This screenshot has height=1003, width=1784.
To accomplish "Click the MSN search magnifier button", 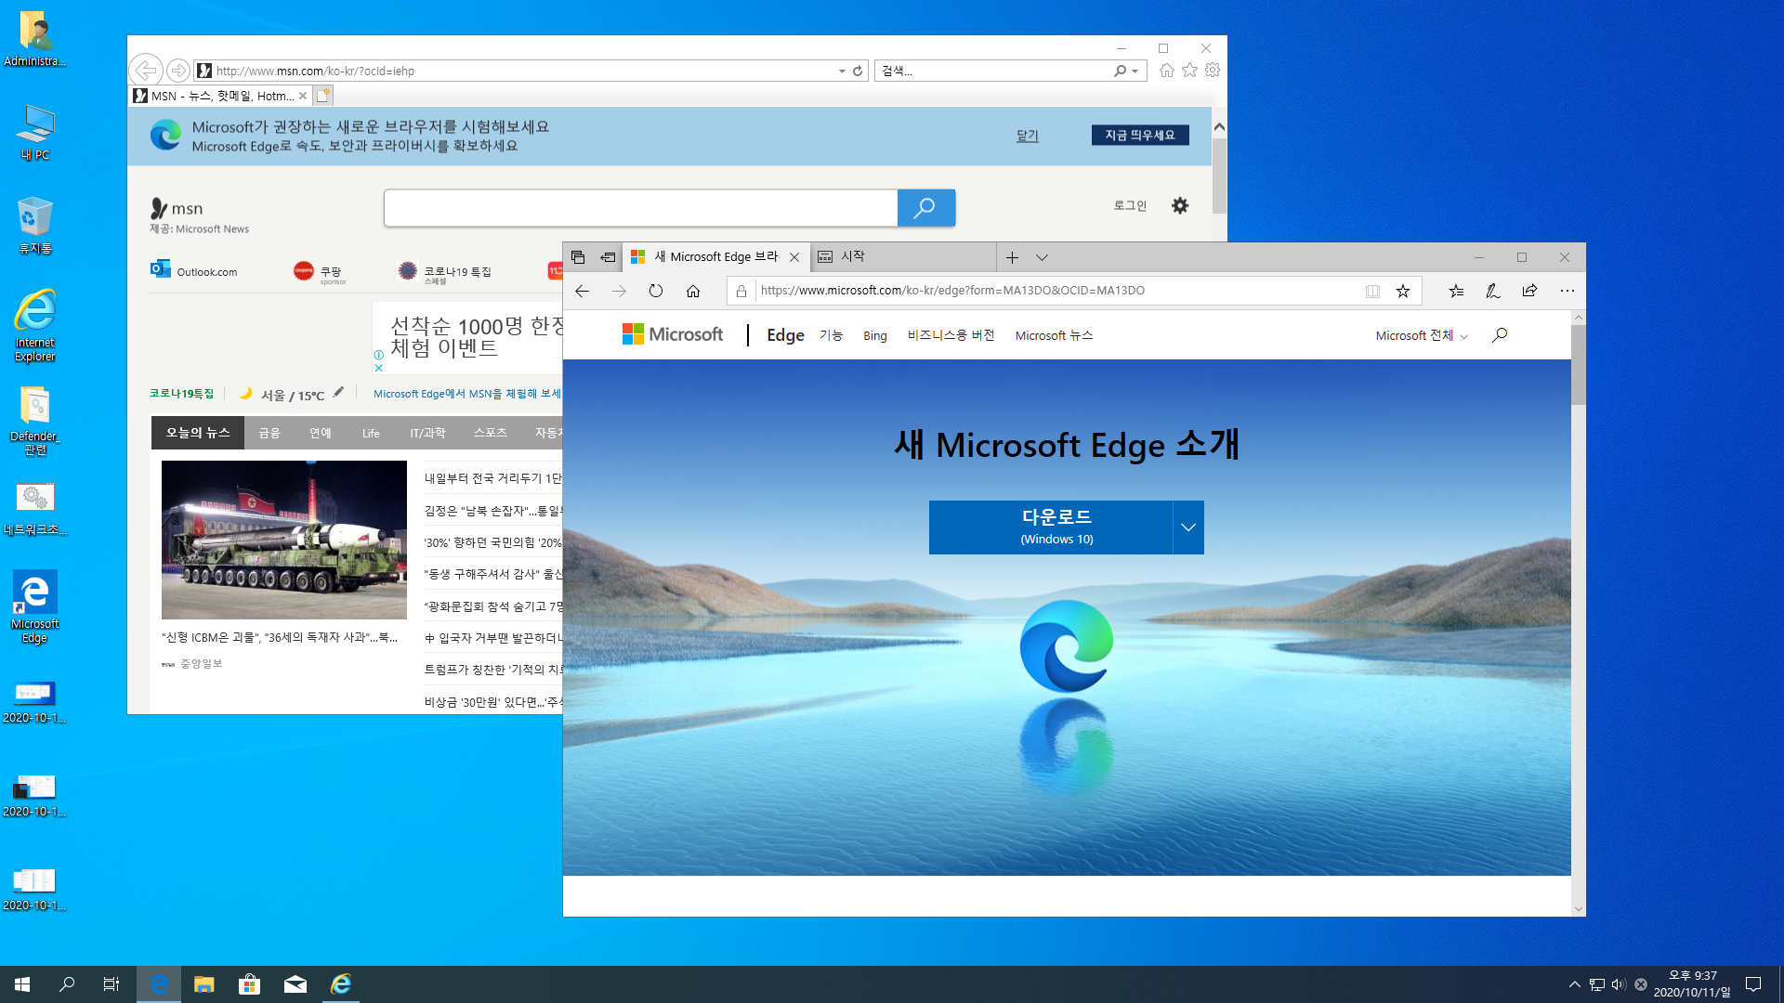I will coord(925,208).
